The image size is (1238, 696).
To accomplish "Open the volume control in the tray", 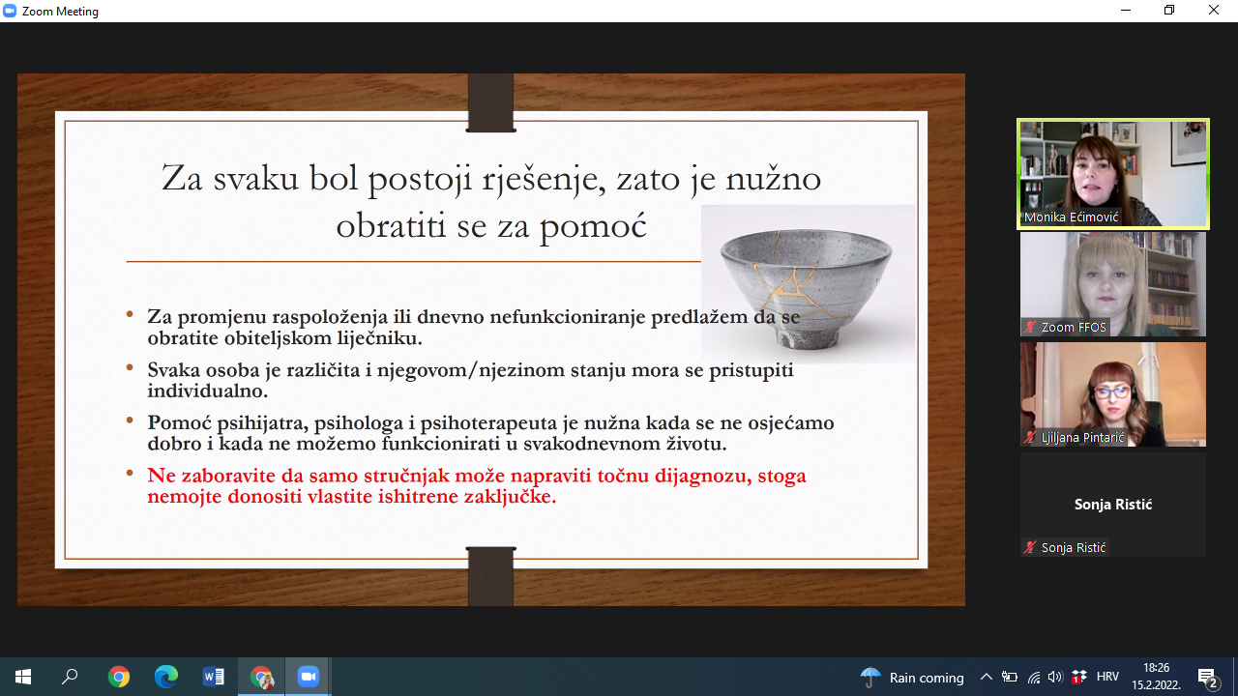I will [1055, 677].
